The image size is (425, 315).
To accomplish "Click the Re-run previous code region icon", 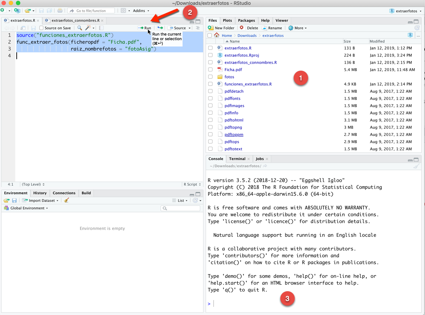I will 160,28.
